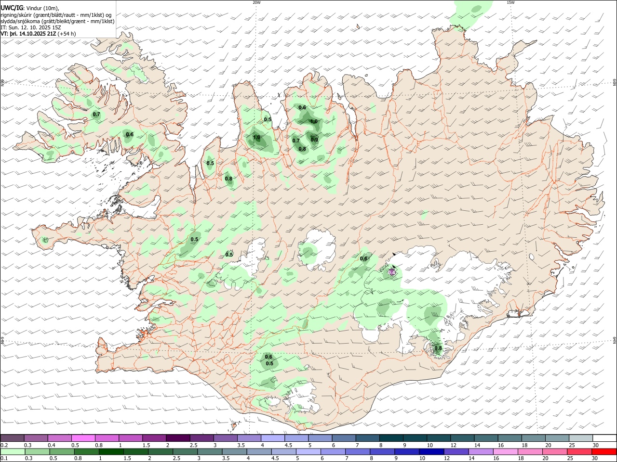
Task: Pick the darkest purple 2–2.5 swatch, upper legend row
Action: tap(177, 438)
